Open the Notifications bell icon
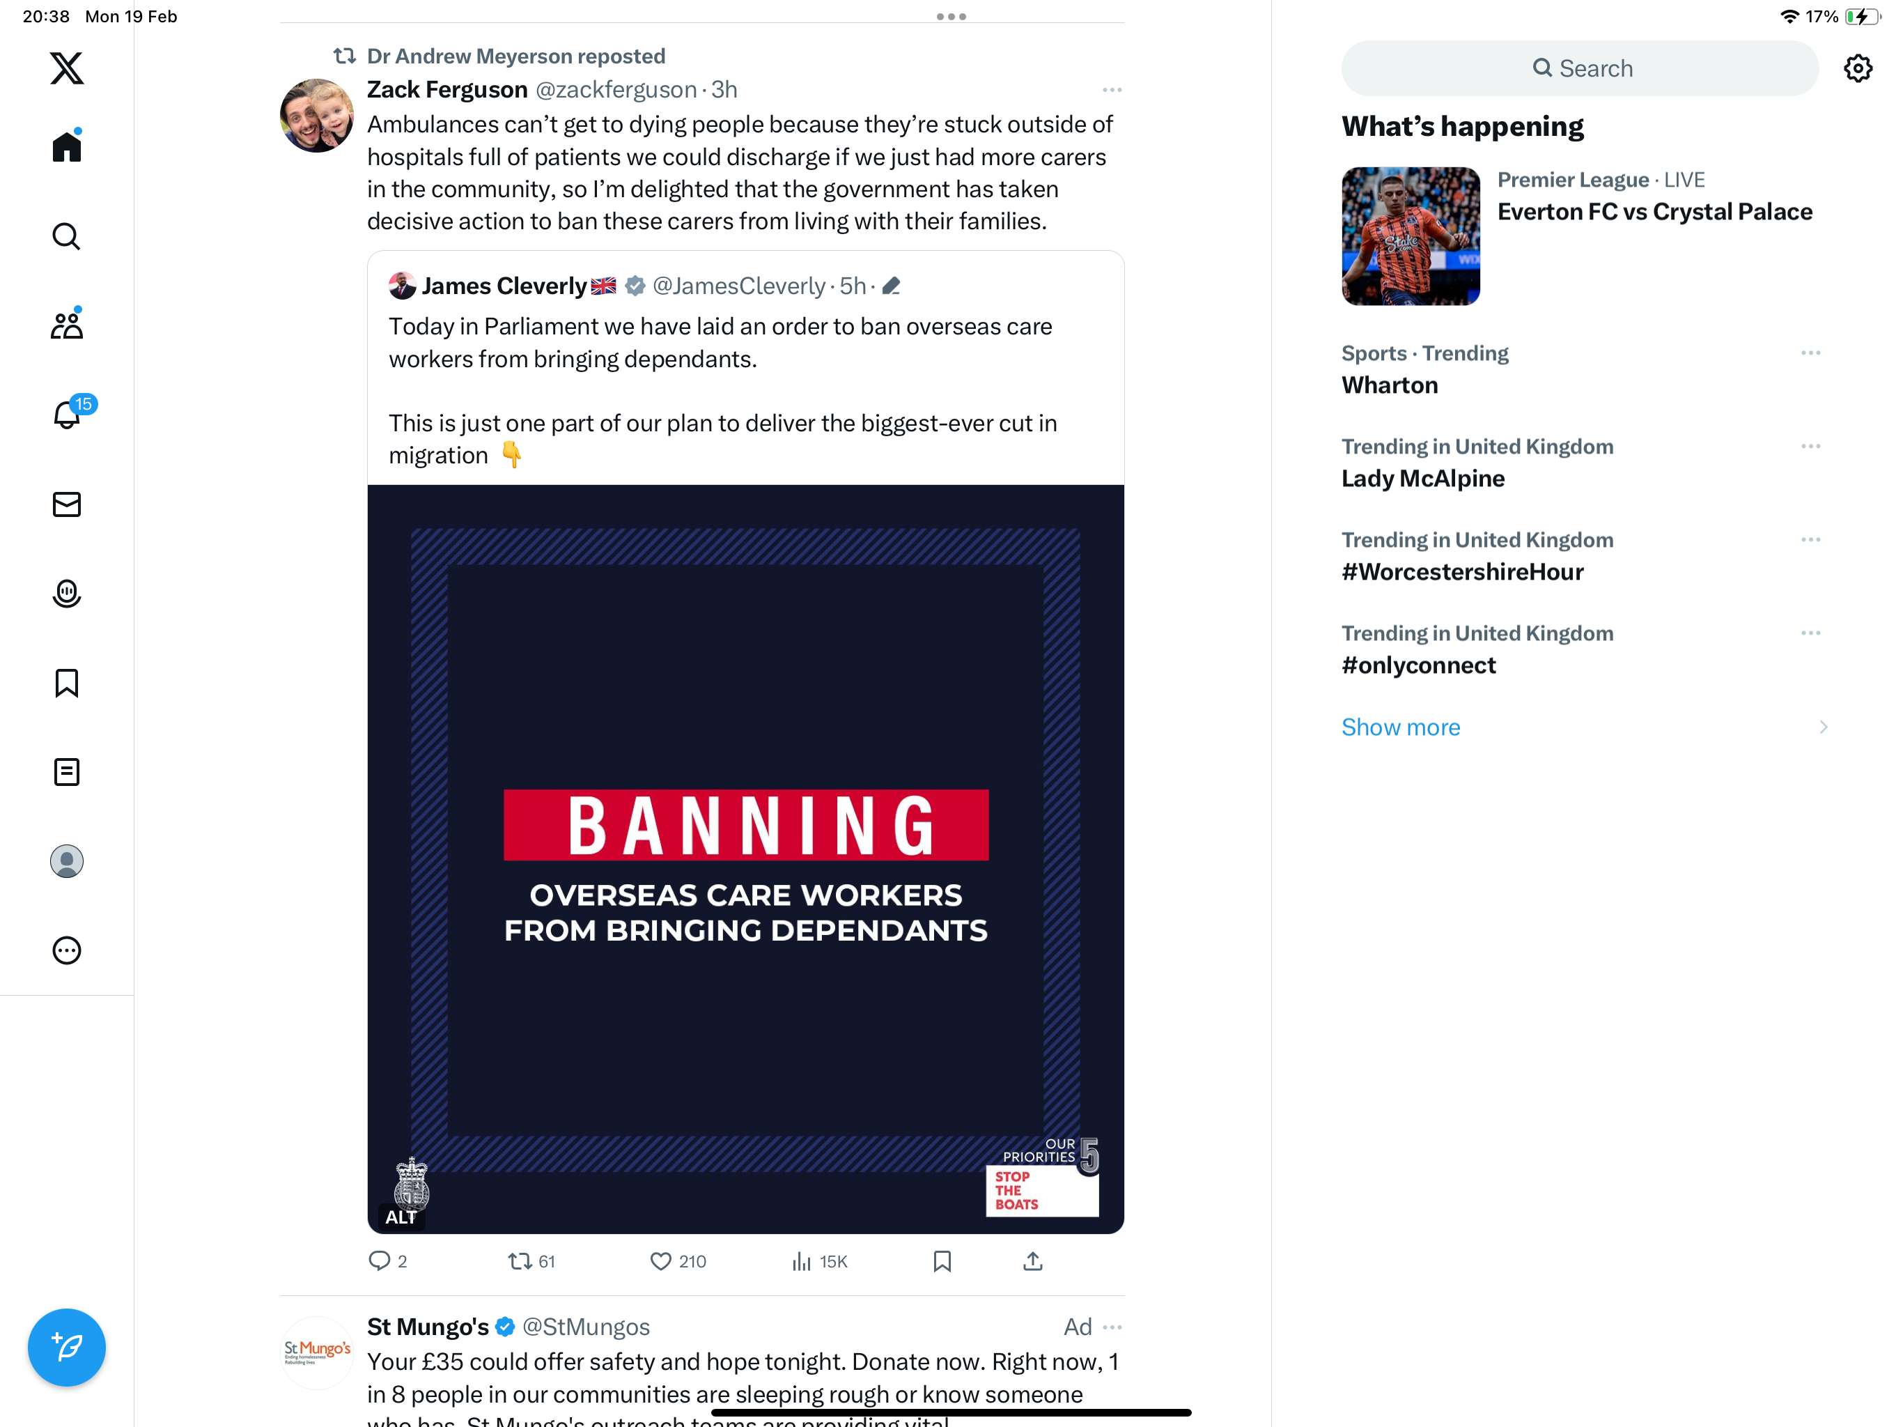Image resolution: width=1903 pixels, height=1427 pixels. coord(67,415)
